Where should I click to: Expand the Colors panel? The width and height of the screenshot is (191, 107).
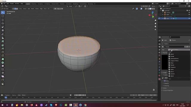(x=164, y=88)
